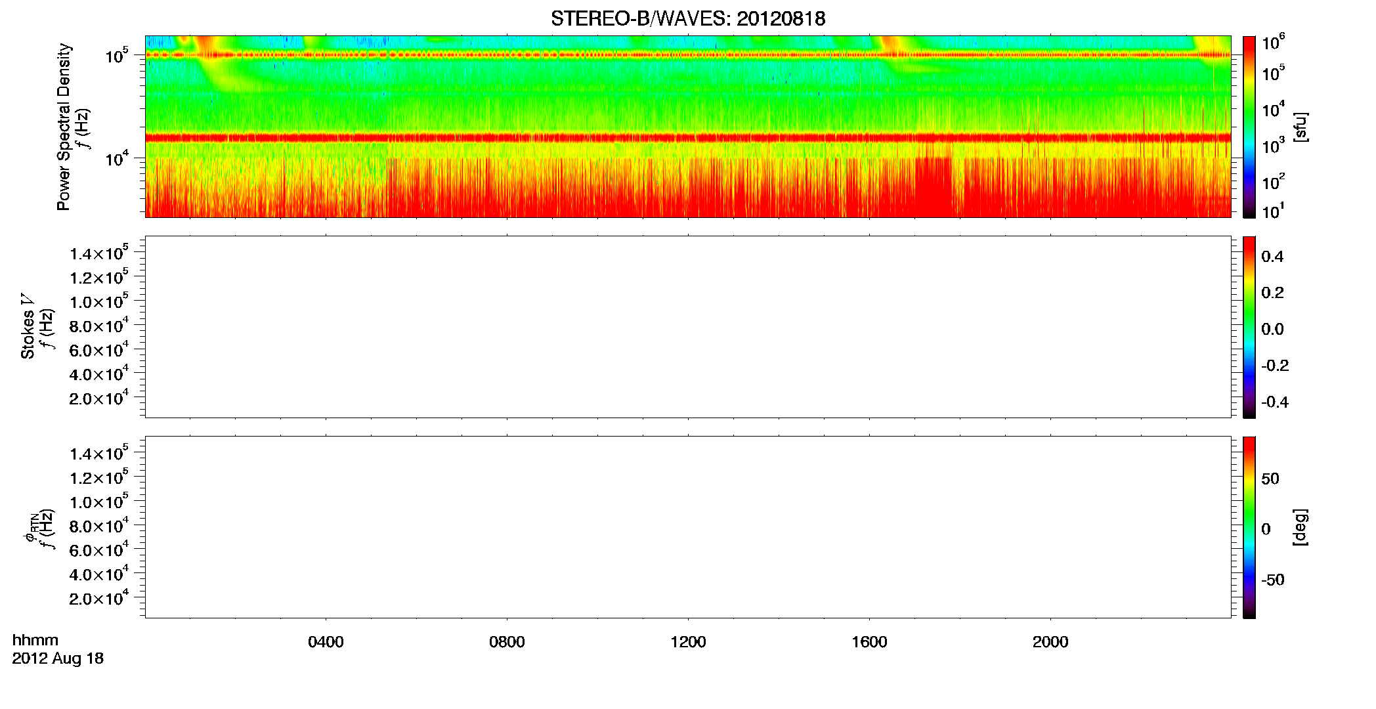Click the hhmm time format label

pyautogui.click(x=35, y=640)
